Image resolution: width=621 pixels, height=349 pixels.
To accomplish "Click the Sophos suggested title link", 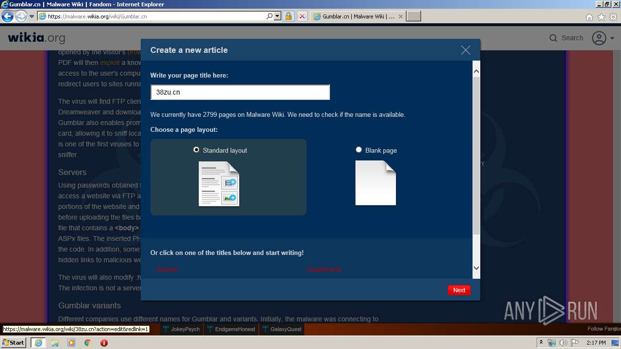I will pyautogui.click(x=167, y=269).
